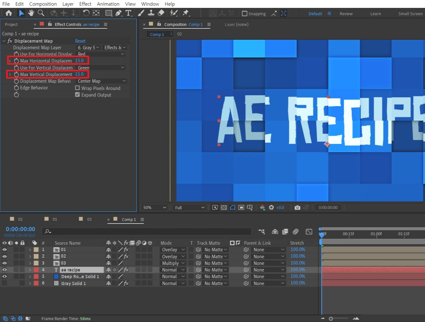Enable the Snapping checkbox

tap(245, 14)
